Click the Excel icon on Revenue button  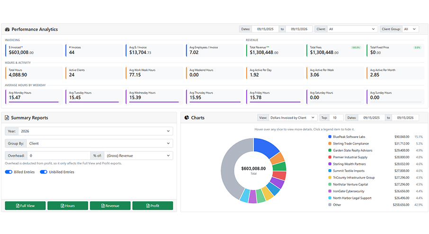click(103, 206)
